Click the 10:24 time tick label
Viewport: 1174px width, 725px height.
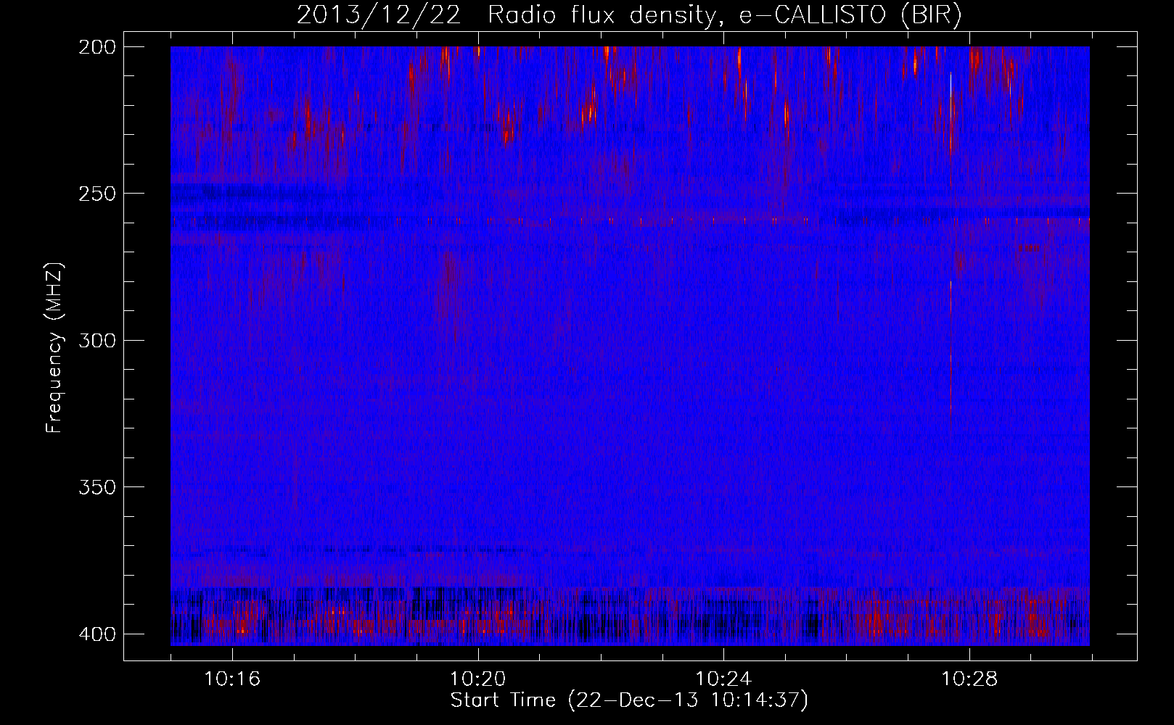click(723, 679)
